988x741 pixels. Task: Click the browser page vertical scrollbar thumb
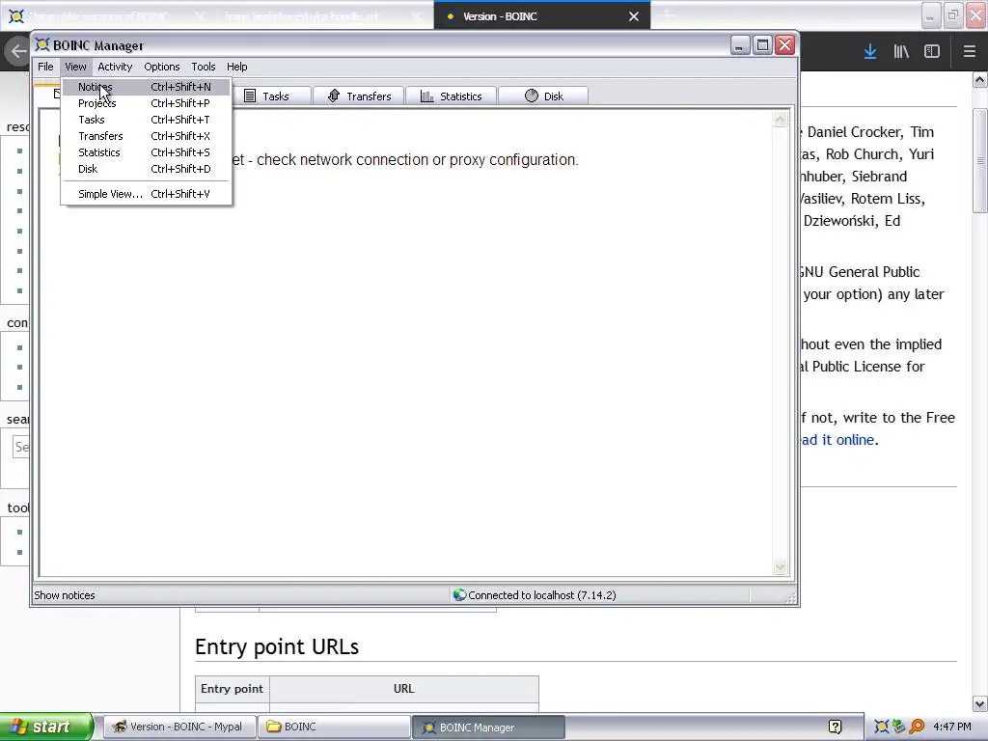980,161
